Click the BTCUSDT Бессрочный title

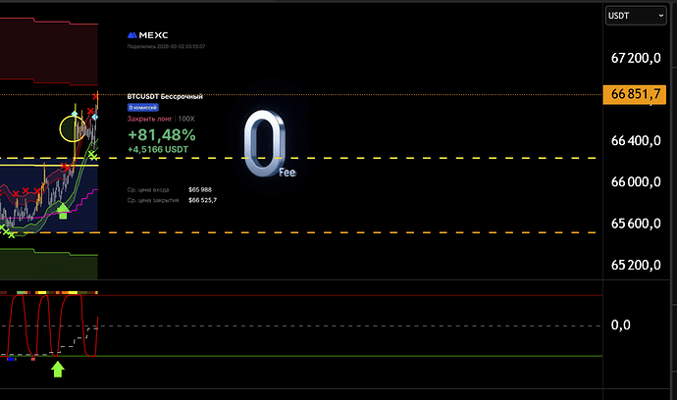pyautogui.click(x=165, y=96)
